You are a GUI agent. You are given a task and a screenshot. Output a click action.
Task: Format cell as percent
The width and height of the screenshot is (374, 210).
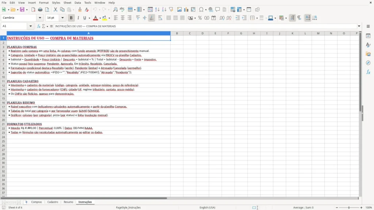click(x=200, y=18)
